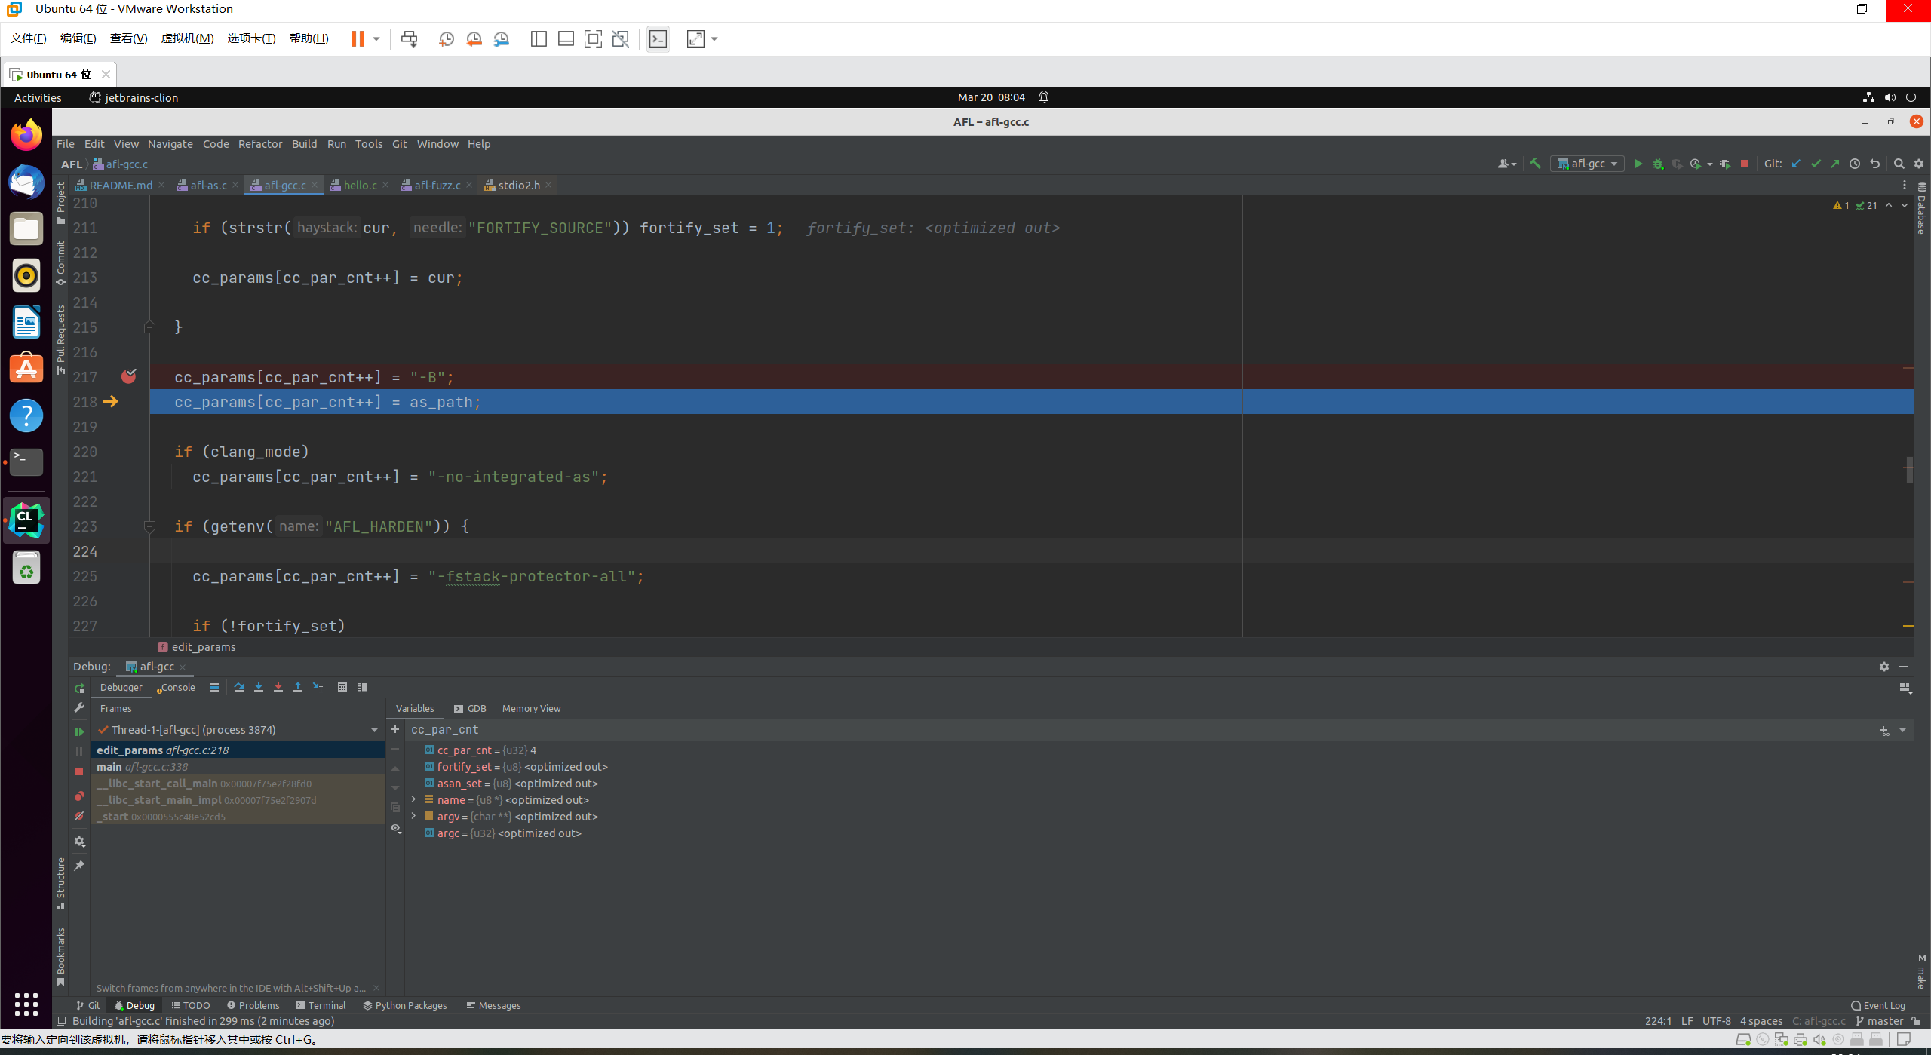The image size is (1931, 1055).
Task: Expand the name variable node
Action: point(413,799)
